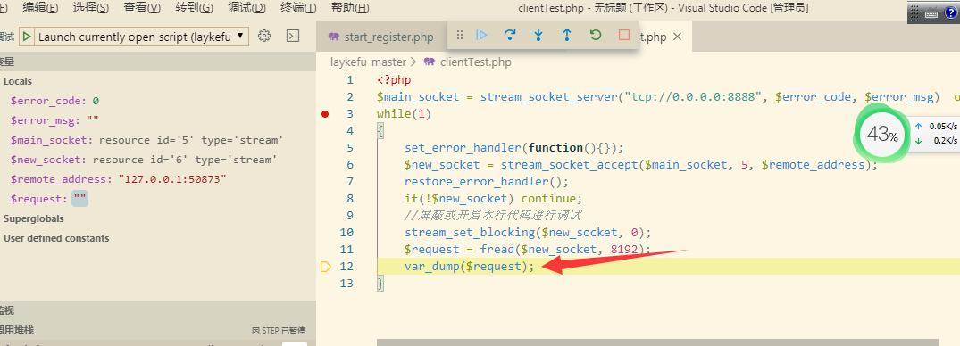The image size is (960, 346).
Task: Click the stream_set_blocking code line
Action: pos(529,232)
